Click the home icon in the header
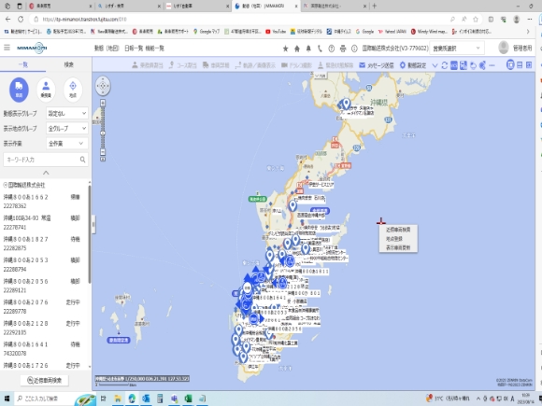 point(297,49)
